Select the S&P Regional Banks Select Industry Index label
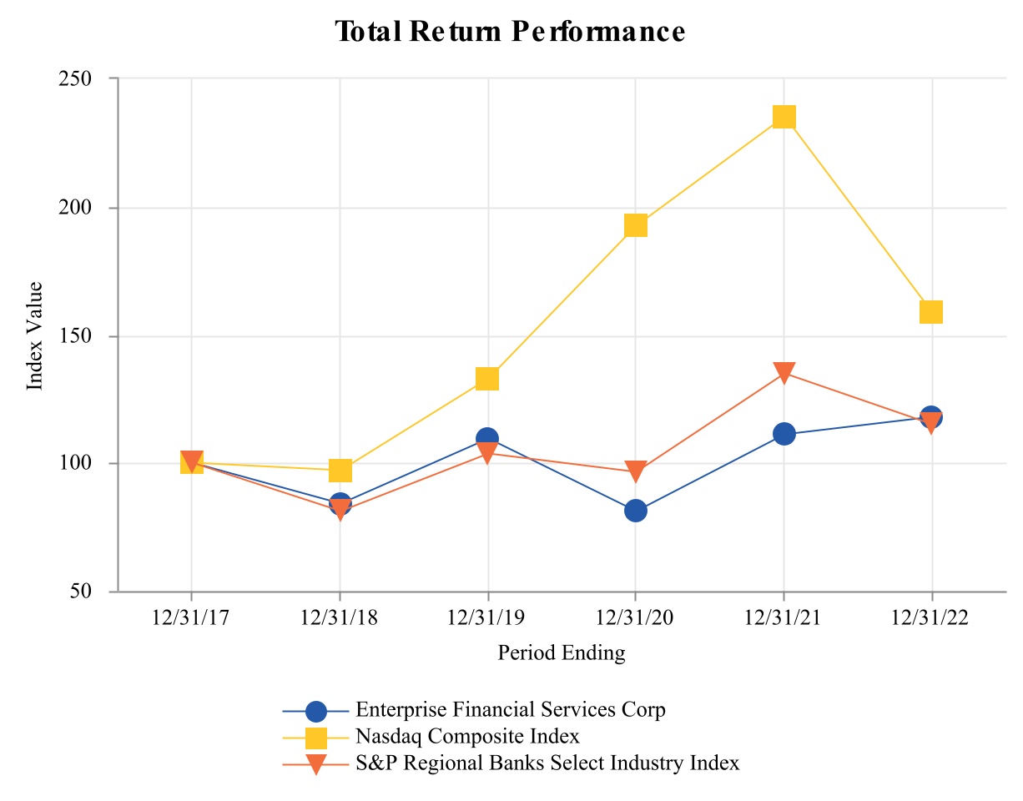Image resolution: width=1023 pixels, height=801 pixels. point(547,763)
